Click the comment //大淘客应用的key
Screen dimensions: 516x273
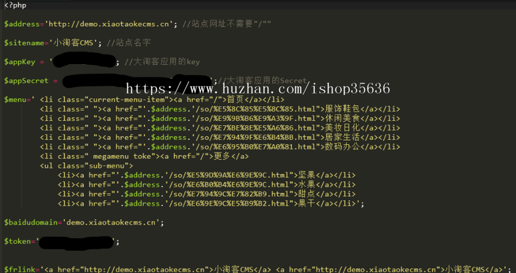tap(162, 62)
